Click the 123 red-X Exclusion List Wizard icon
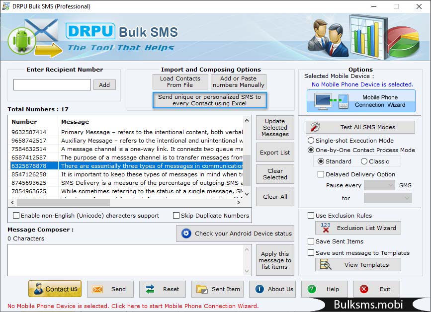Viewport: 431px width, 312px height. (326, 228)
